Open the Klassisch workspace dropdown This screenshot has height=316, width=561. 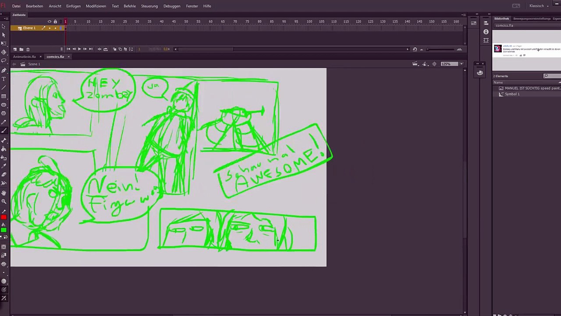click(x=539, y=6)
